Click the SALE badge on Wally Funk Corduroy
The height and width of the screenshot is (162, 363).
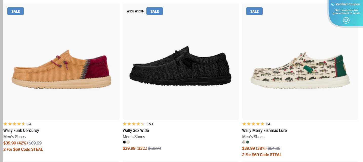click(x=15, y=11)
